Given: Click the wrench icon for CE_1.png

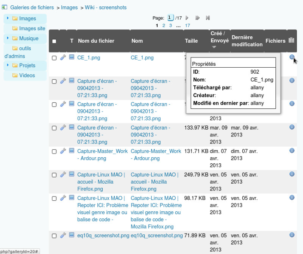Looking at the screenshot, I should point(63,57).
